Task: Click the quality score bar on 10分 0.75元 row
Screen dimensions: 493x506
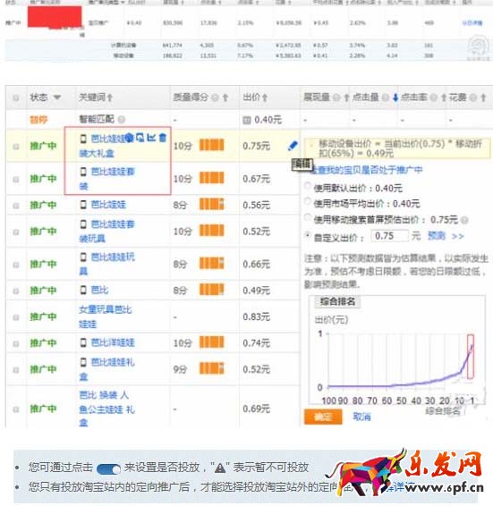Action: pos(212,145)
